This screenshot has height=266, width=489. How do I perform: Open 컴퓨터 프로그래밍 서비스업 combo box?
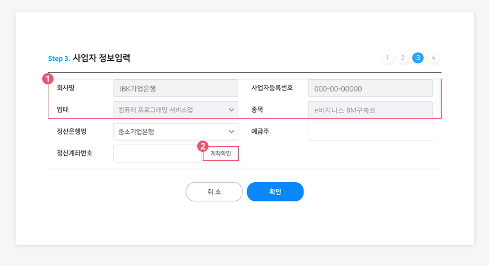click(176, 110)
